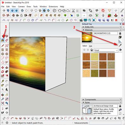Switch to the Materials Edit tab

coord(90,46)
